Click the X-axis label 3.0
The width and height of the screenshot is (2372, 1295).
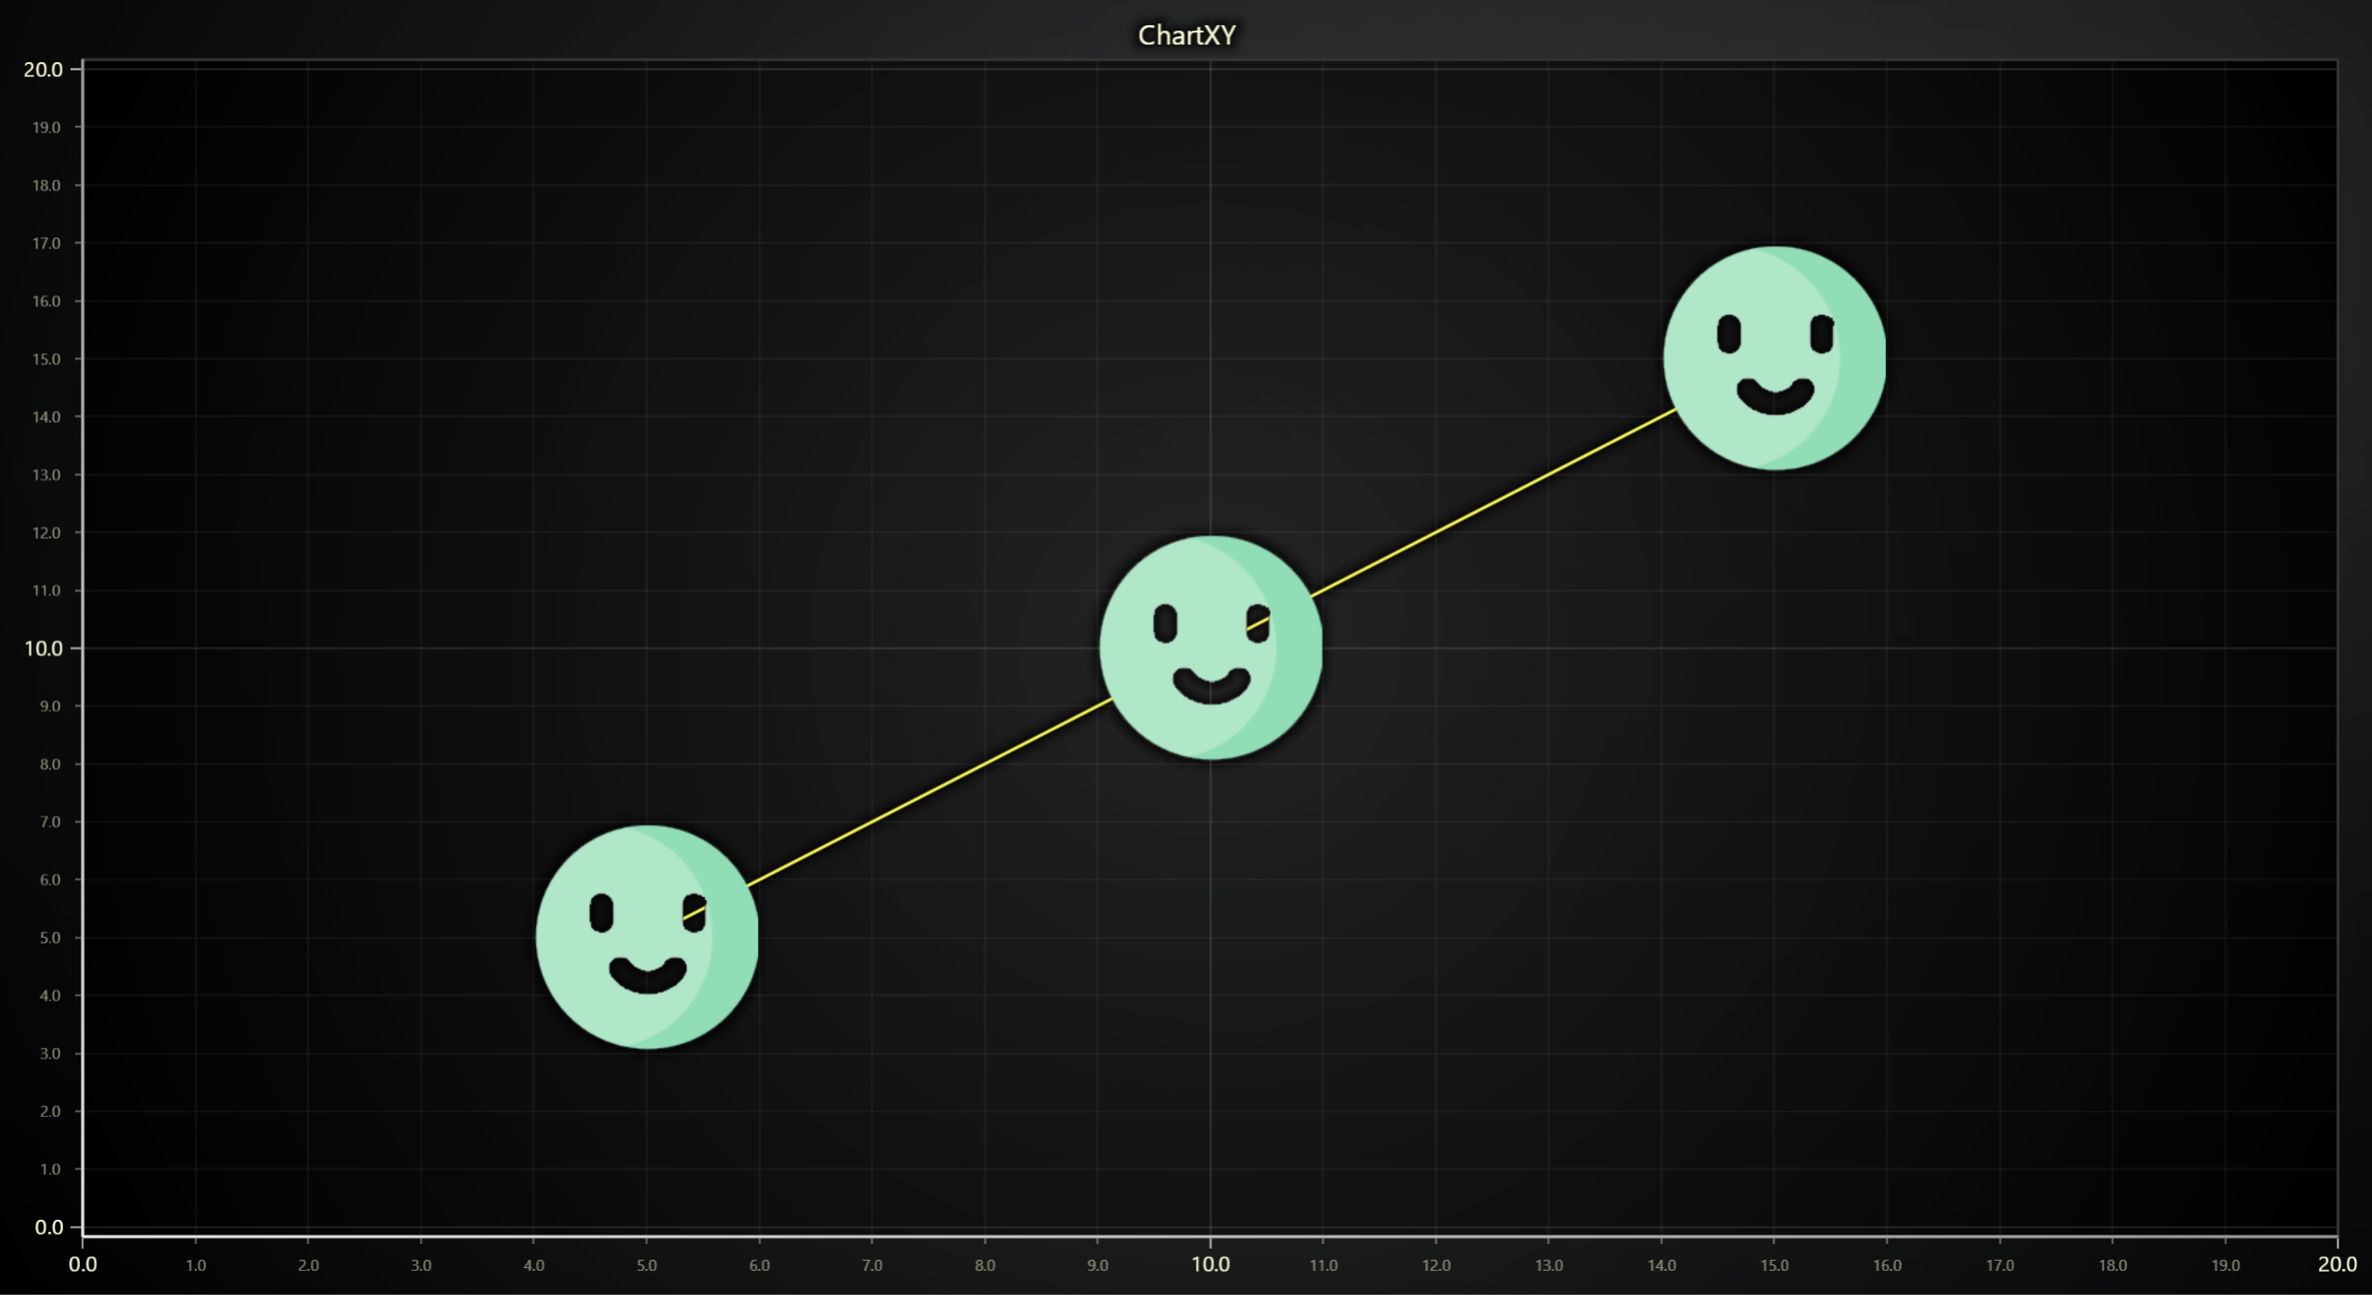pyautogui.click(x=421, y=1265)
